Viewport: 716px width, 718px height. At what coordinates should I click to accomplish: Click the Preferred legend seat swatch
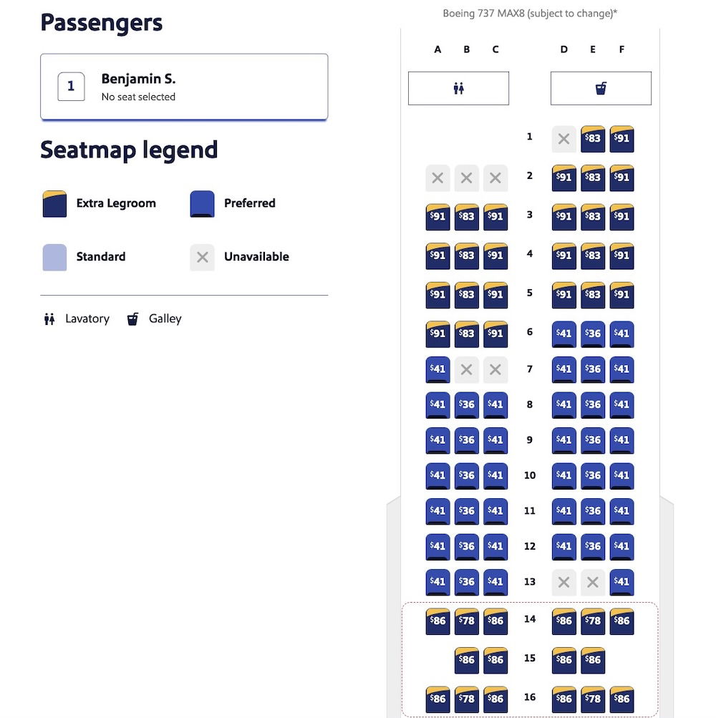click(x=202, y=203)
